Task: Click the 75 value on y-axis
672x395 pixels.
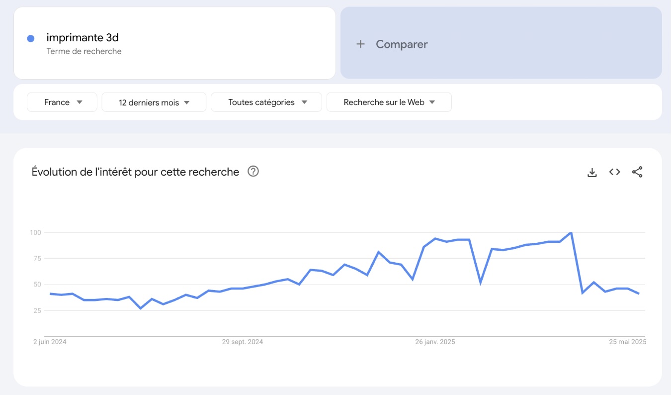Action: (x=37, y=258)
